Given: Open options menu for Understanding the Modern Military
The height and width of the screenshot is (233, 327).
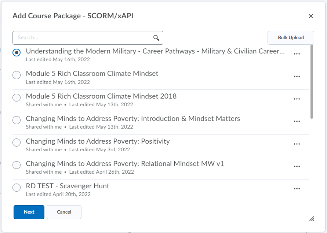Looking at the screenshot, I should pos(297,54).
